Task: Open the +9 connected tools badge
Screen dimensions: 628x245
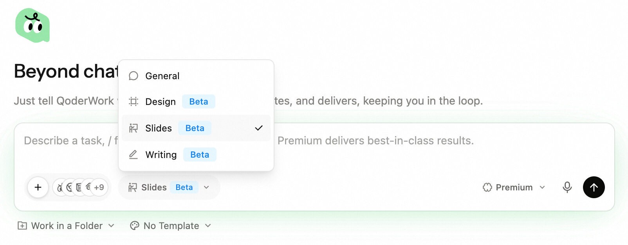Action: tap(99, 187)
